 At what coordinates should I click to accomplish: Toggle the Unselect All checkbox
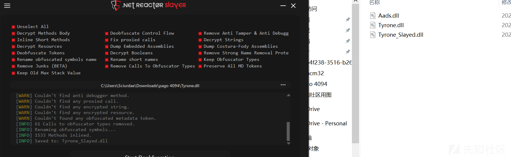(14, 27)
